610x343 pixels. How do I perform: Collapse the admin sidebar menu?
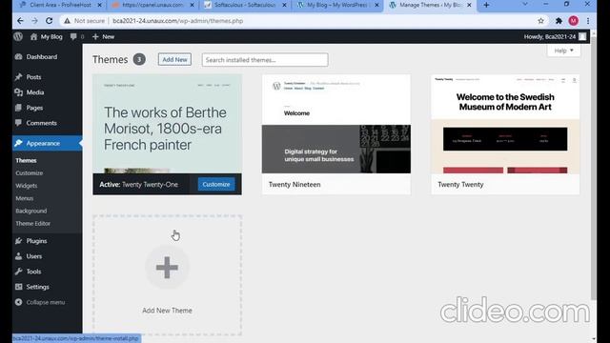coord(40,302)
